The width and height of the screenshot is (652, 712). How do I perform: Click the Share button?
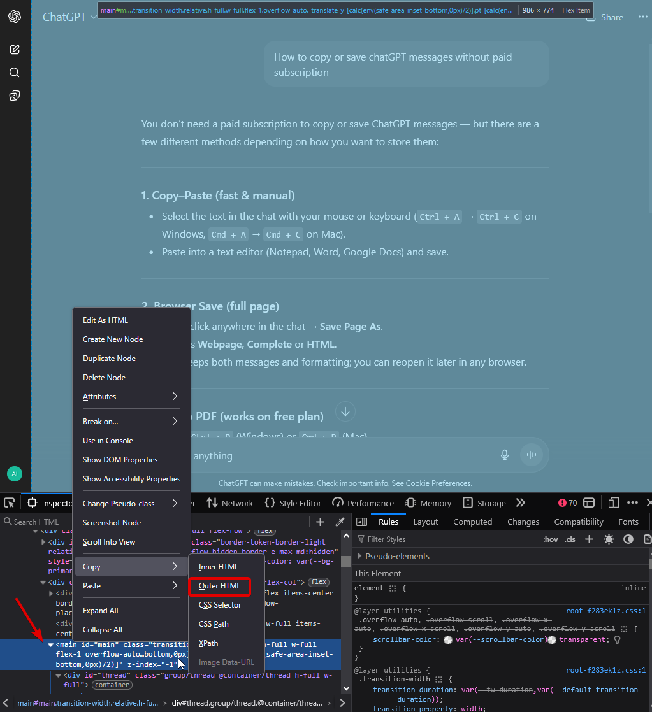605,17
